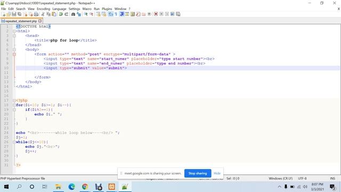Viewport: 341px width, 192px height.
Task: Click Synchronize horizontal scrolling icon
Action: [104, 14]
